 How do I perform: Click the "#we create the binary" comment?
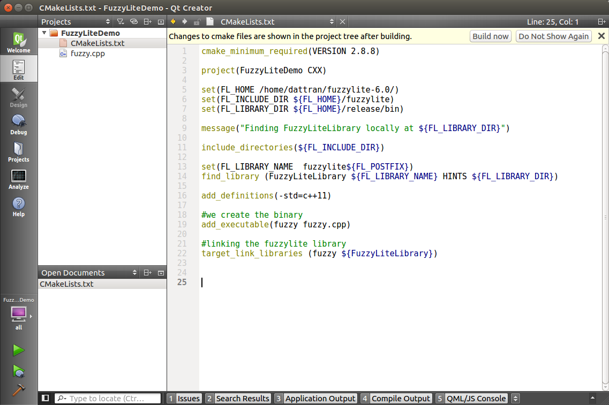coord(252,215)
